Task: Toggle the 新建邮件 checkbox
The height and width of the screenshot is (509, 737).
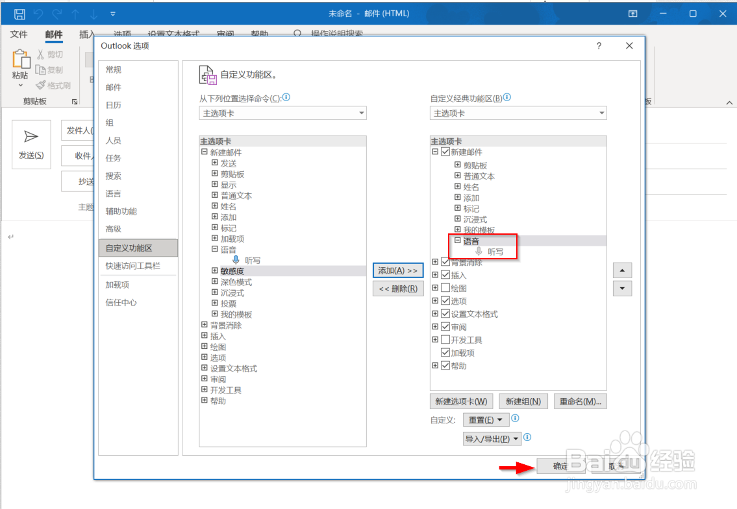Action: [445, 152]
